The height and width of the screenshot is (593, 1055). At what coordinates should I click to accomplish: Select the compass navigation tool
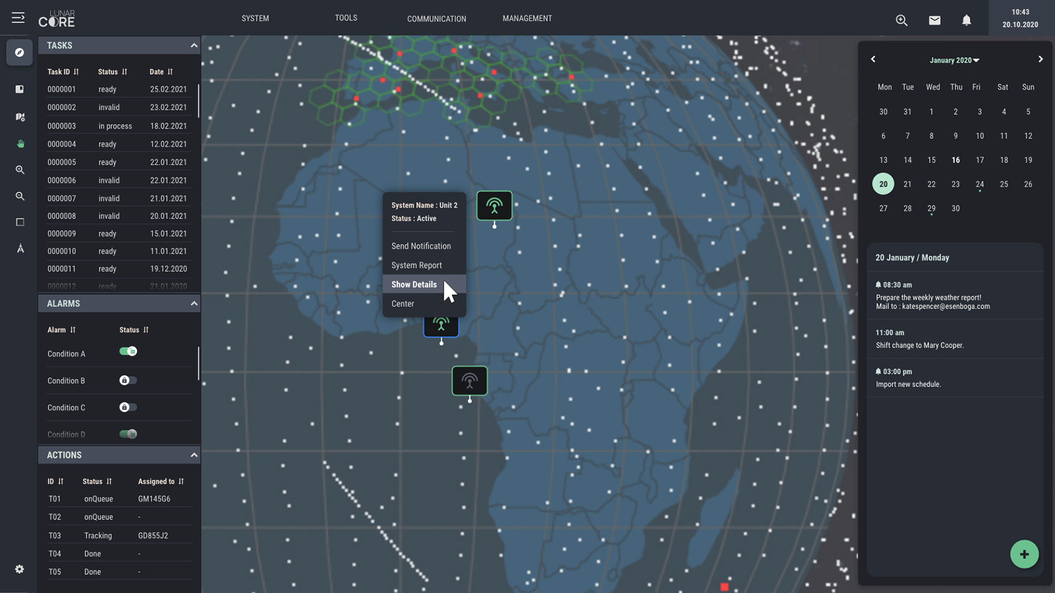point(20,53)
